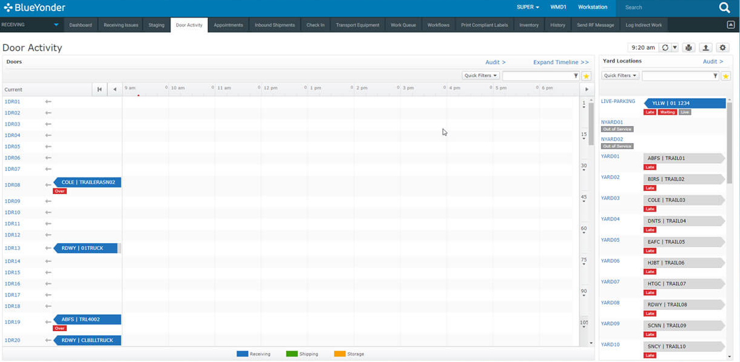Click the printer icon in Door Activity header
Viewport: 740px width, 362px height.
point(688,48)
